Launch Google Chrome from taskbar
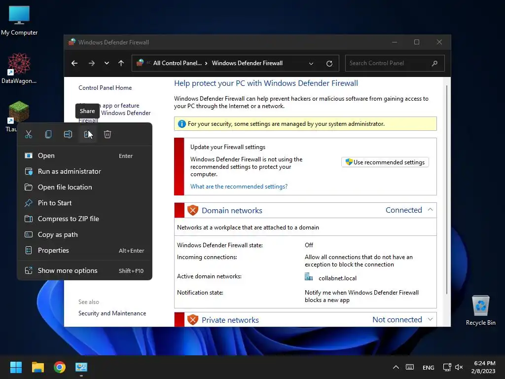Screen dimensions: 505x379 [60, 367]
